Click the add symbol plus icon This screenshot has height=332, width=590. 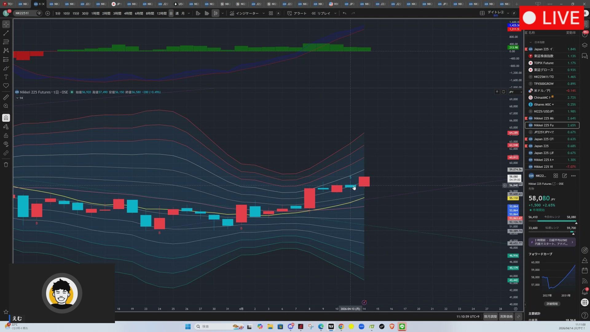tap(48, 13)
